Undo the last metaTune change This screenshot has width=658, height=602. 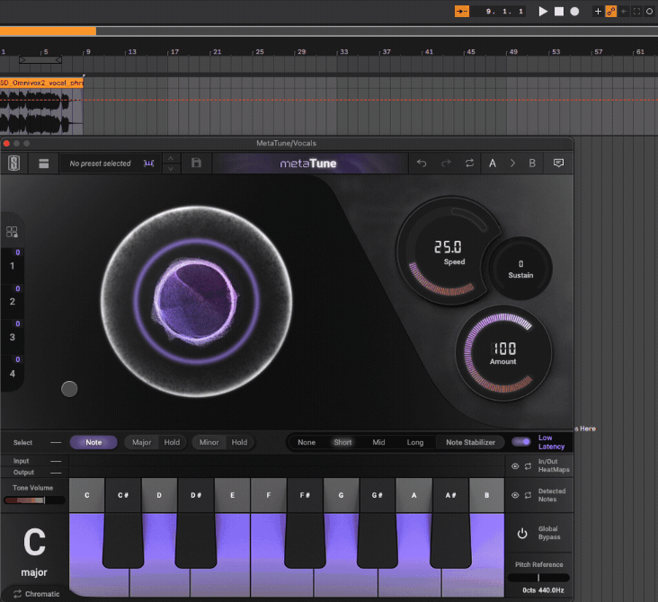(x=422, y=163)
